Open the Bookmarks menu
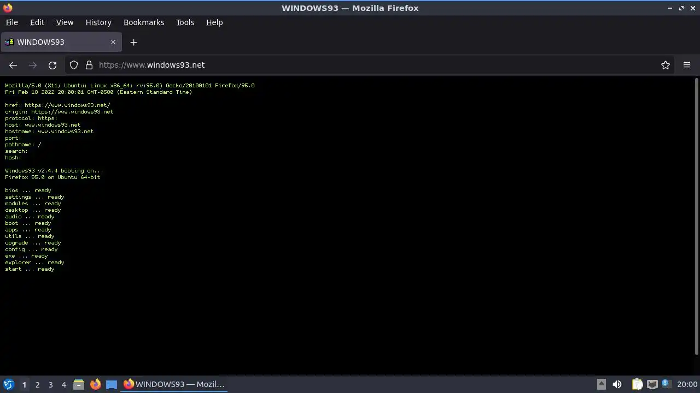This screenshot has height=393, width=700. (x=144, y=22)
